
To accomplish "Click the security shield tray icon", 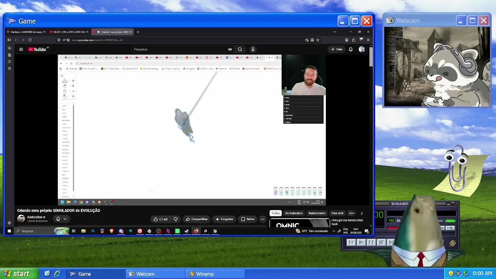I will [x=451, y=274].
